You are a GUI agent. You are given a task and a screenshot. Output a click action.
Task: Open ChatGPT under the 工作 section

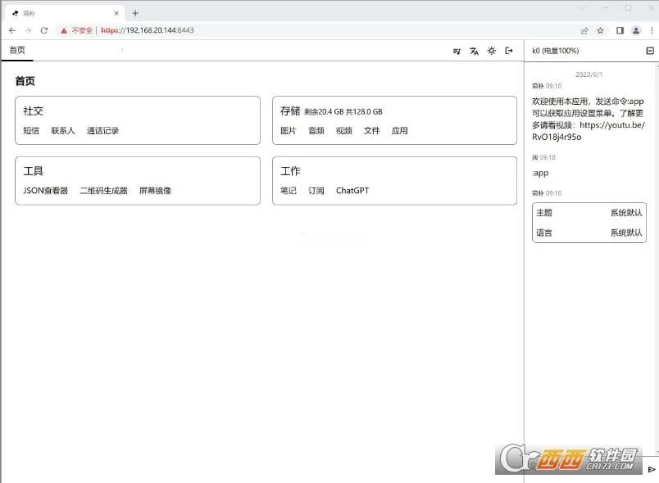[x=352, y=190]
